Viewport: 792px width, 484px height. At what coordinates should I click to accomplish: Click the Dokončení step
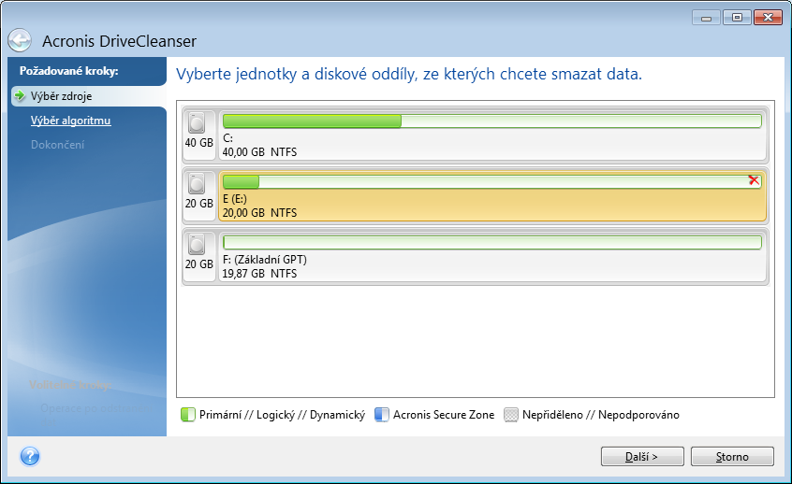pyautogui.click(x=58, y=145)
